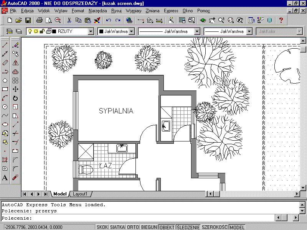Open a file with the Open folder icon
Image resolution: width=307 pixels, height=230 pixels.
point(18,20)
